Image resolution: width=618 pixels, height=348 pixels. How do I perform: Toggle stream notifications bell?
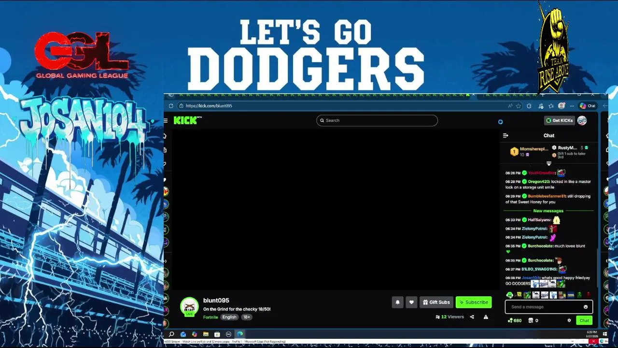[397, 303]
